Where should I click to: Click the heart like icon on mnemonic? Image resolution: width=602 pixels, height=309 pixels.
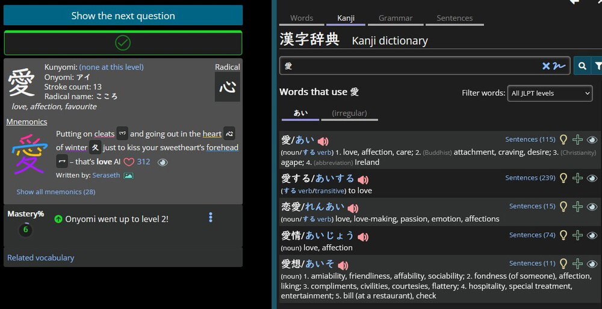pos(129,162)
